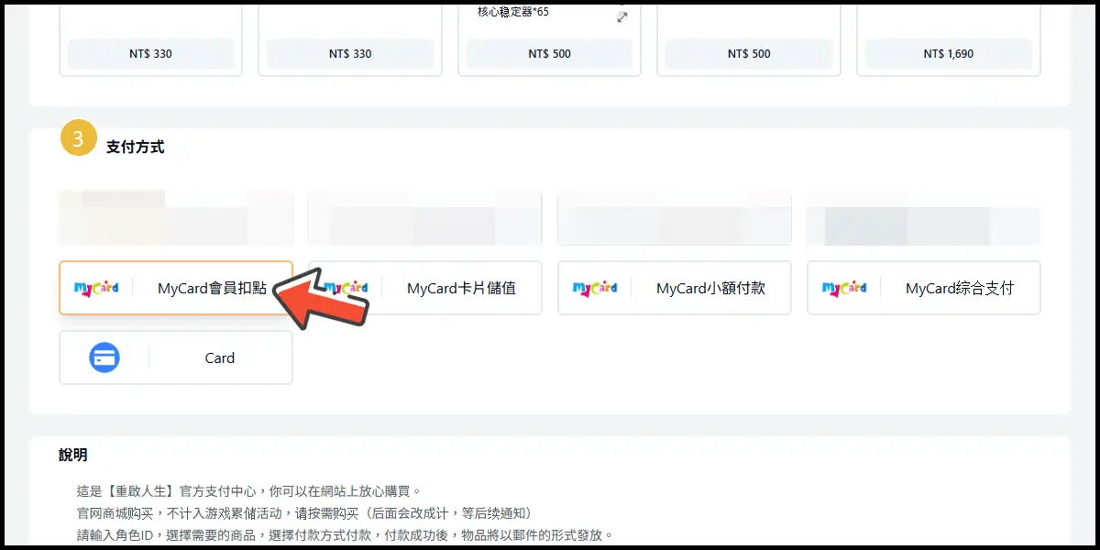The width and height of the screenshot is (1100, 550).
Task: Select MyCard會員扣點 payment method
Action: (212, 288)
